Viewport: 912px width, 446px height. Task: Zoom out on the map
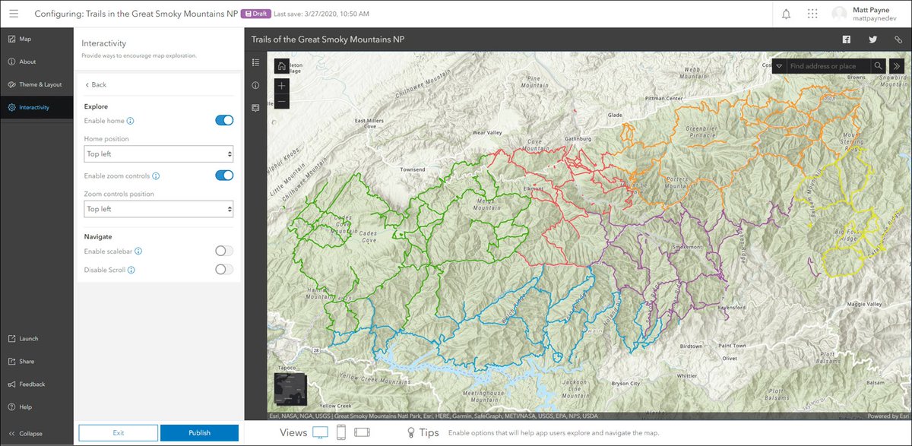point(281,101)
